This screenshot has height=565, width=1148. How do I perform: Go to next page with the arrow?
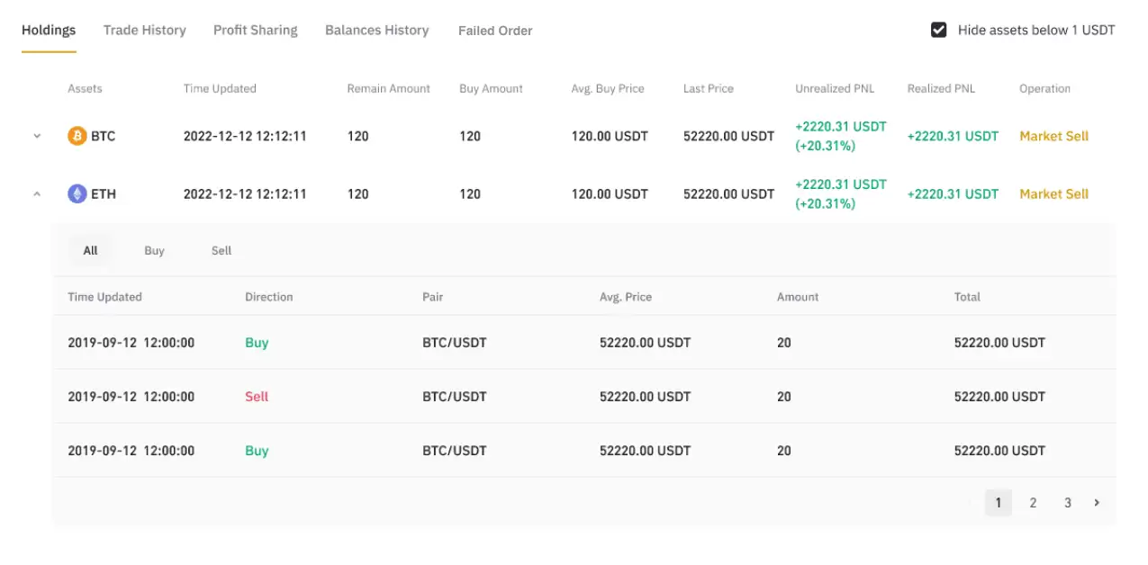[x=1097, y=503]
